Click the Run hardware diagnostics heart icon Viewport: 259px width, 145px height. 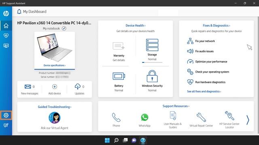190,82
